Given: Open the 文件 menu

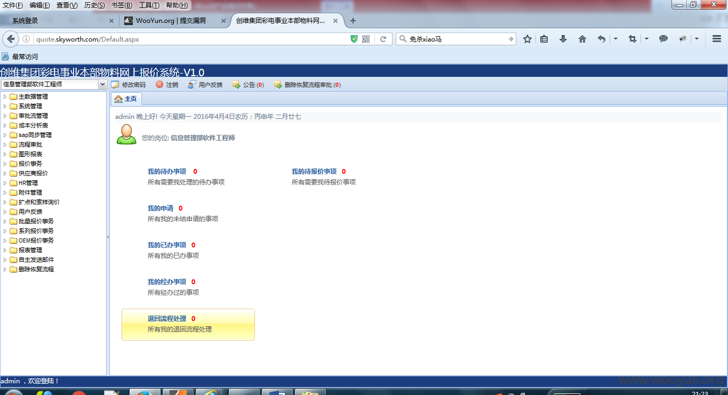Looking at the screenshot, I should click(13, 5).
